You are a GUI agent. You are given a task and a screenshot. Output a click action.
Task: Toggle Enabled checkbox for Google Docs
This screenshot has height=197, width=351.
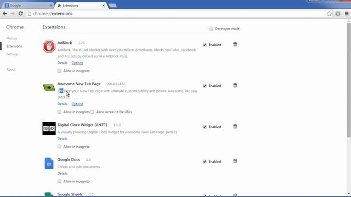tap(205, 161)
